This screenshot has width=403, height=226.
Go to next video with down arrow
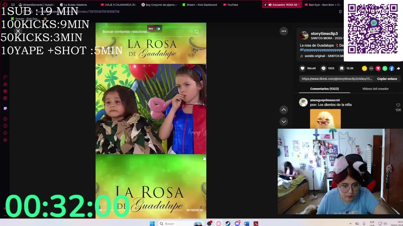(x=284, y=121)
